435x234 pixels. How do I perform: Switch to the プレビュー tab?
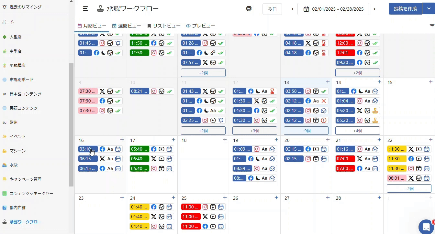201,26
